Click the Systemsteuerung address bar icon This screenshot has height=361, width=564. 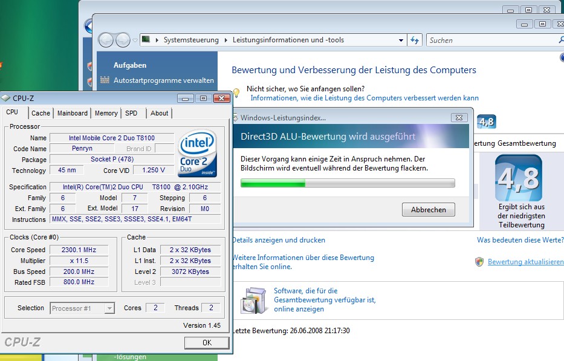146,39
